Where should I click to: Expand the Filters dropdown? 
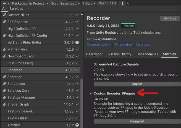[88, 3]
